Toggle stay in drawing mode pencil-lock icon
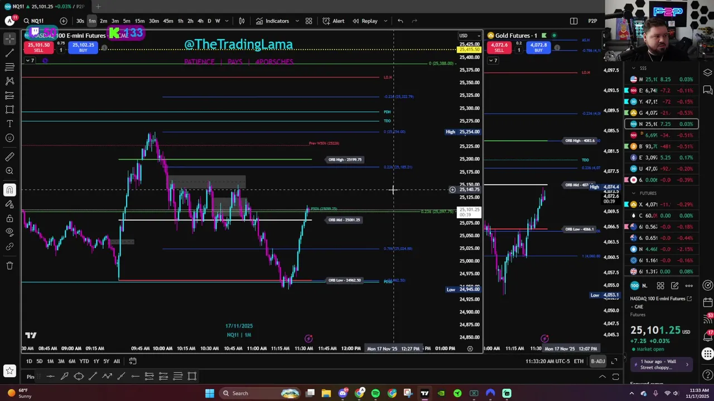 coord(9,204)
